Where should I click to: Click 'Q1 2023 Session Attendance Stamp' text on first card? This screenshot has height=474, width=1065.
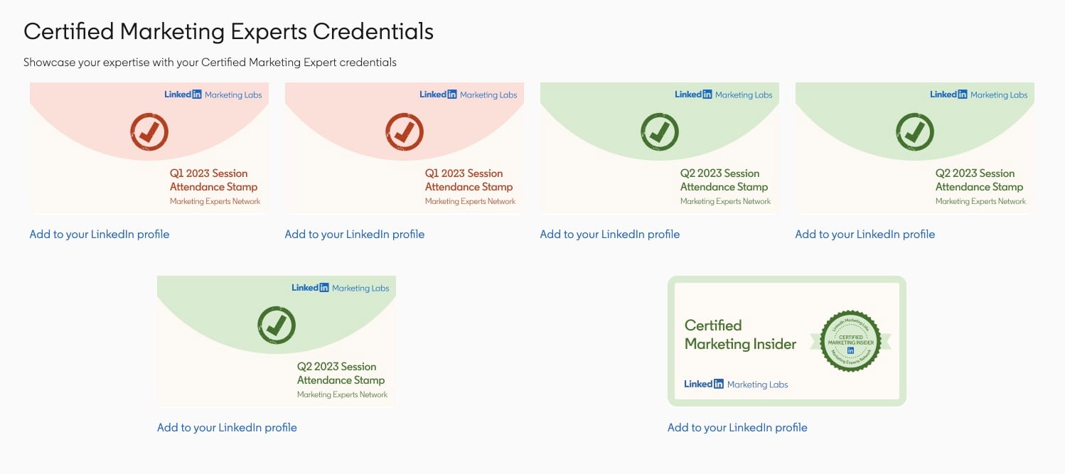click(214, 180)
